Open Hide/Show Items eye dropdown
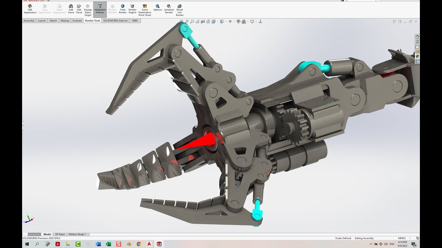This screenshot has width=442, height=248. [231, 21]
